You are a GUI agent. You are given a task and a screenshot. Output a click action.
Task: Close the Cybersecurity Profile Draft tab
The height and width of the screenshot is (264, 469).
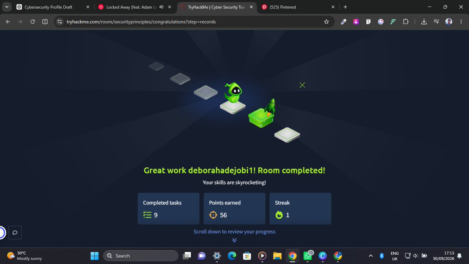point(88,7)
